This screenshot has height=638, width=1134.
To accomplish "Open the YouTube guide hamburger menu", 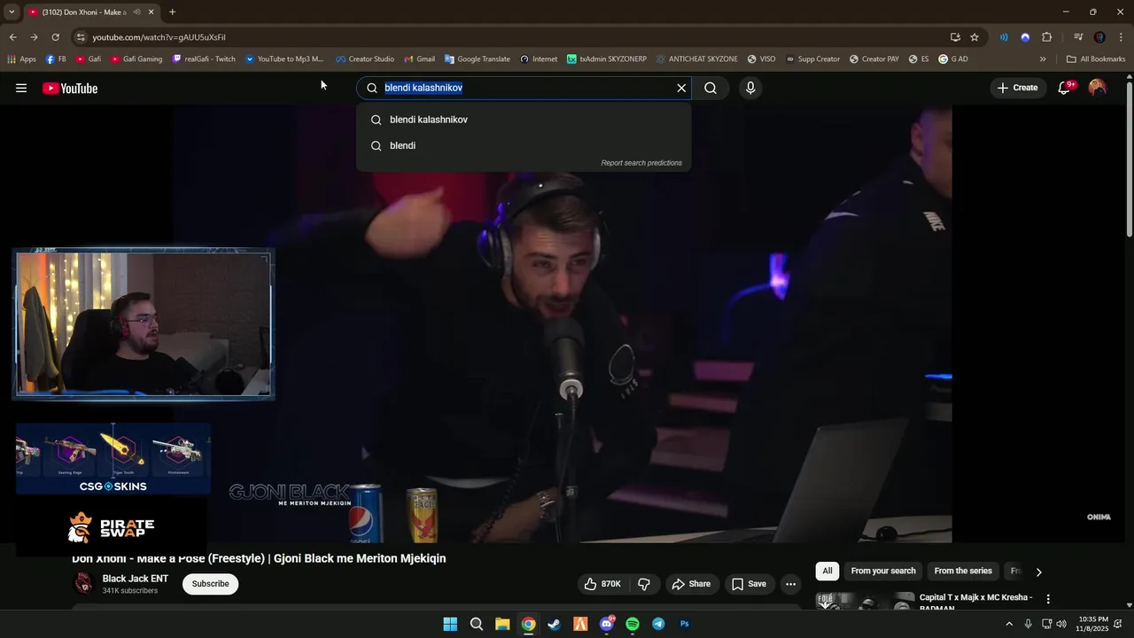I will coord(21,88).
